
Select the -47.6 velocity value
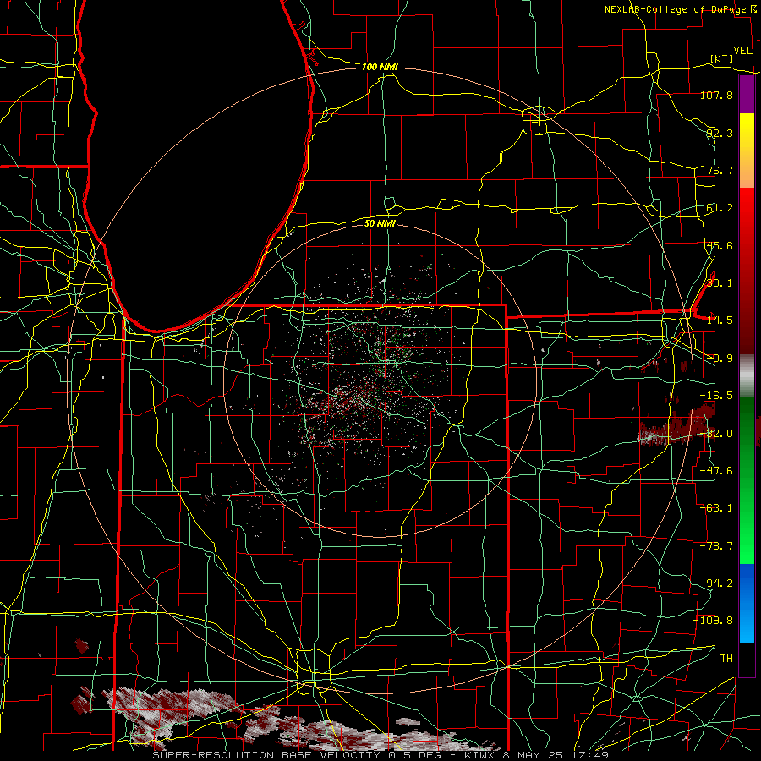pyautogui.click(x=716, y=471)
